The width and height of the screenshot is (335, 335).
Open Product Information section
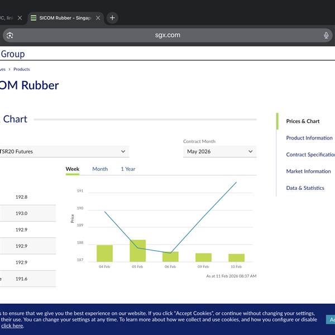(309, 138)
